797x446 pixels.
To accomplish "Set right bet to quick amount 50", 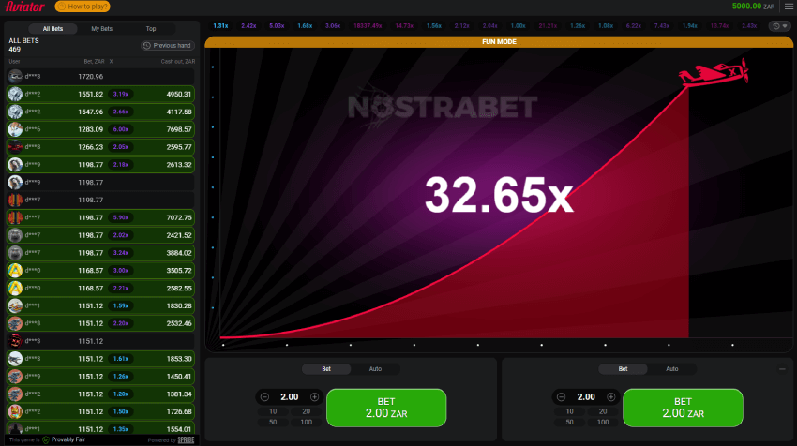I will [569, 423].
